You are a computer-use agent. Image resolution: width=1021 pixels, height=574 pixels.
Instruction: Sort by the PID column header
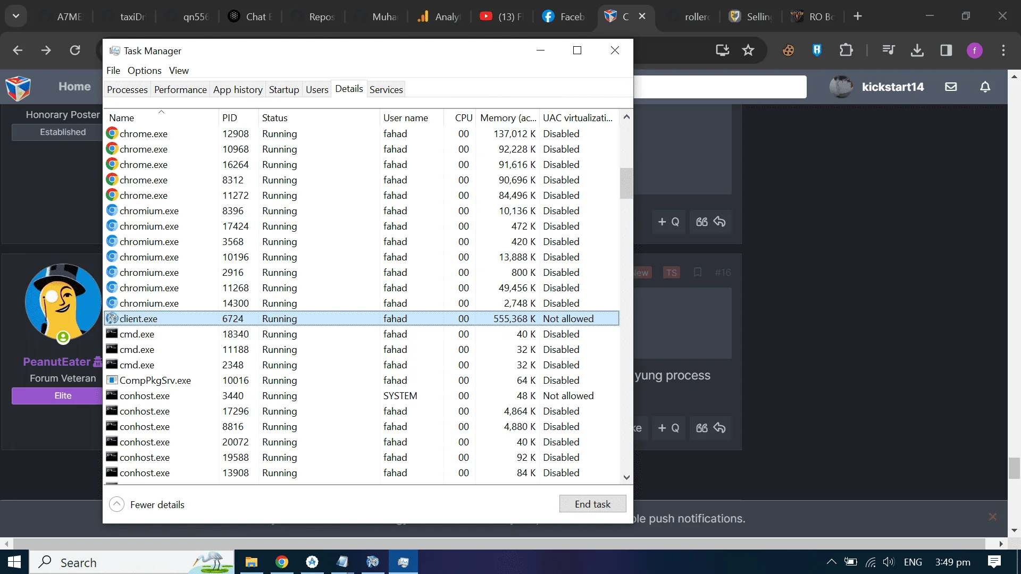point(238,117)
